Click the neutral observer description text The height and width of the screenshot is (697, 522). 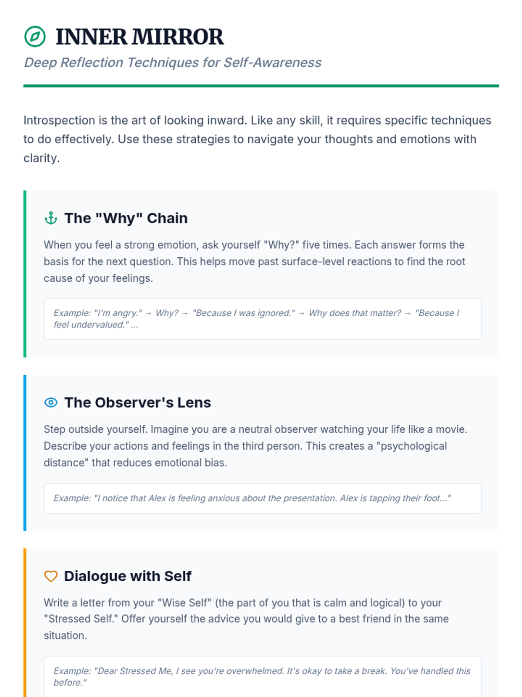point(255,446)
